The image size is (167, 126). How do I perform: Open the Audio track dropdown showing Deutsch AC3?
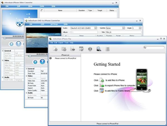(x=95, y=28)
